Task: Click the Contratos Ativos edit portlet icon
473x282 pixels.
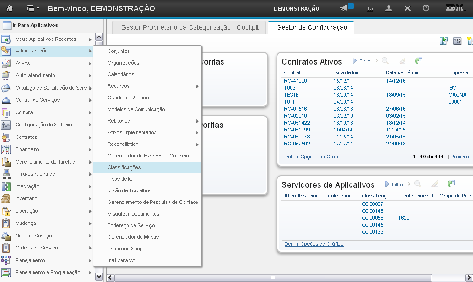Action: (x=402, y=61)
